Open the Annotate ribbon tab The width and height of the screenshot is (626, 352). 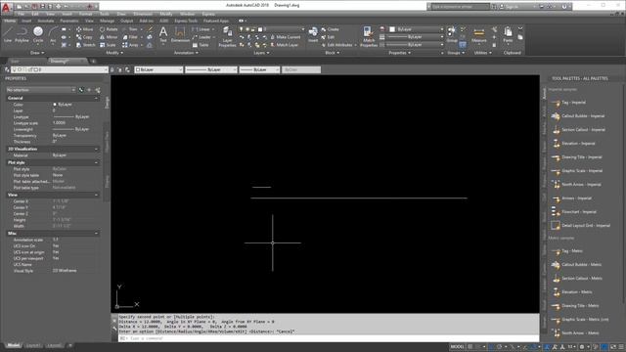point(46,21)
